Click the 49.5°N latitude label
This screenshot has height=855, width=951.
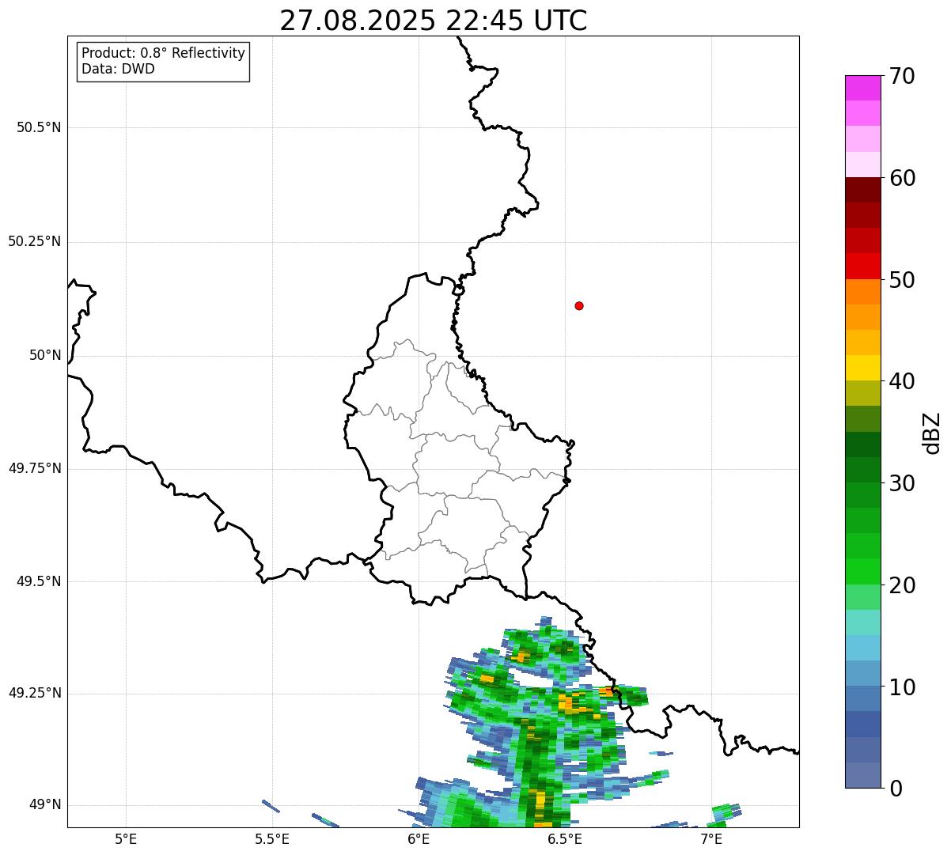tap(38, 581)
